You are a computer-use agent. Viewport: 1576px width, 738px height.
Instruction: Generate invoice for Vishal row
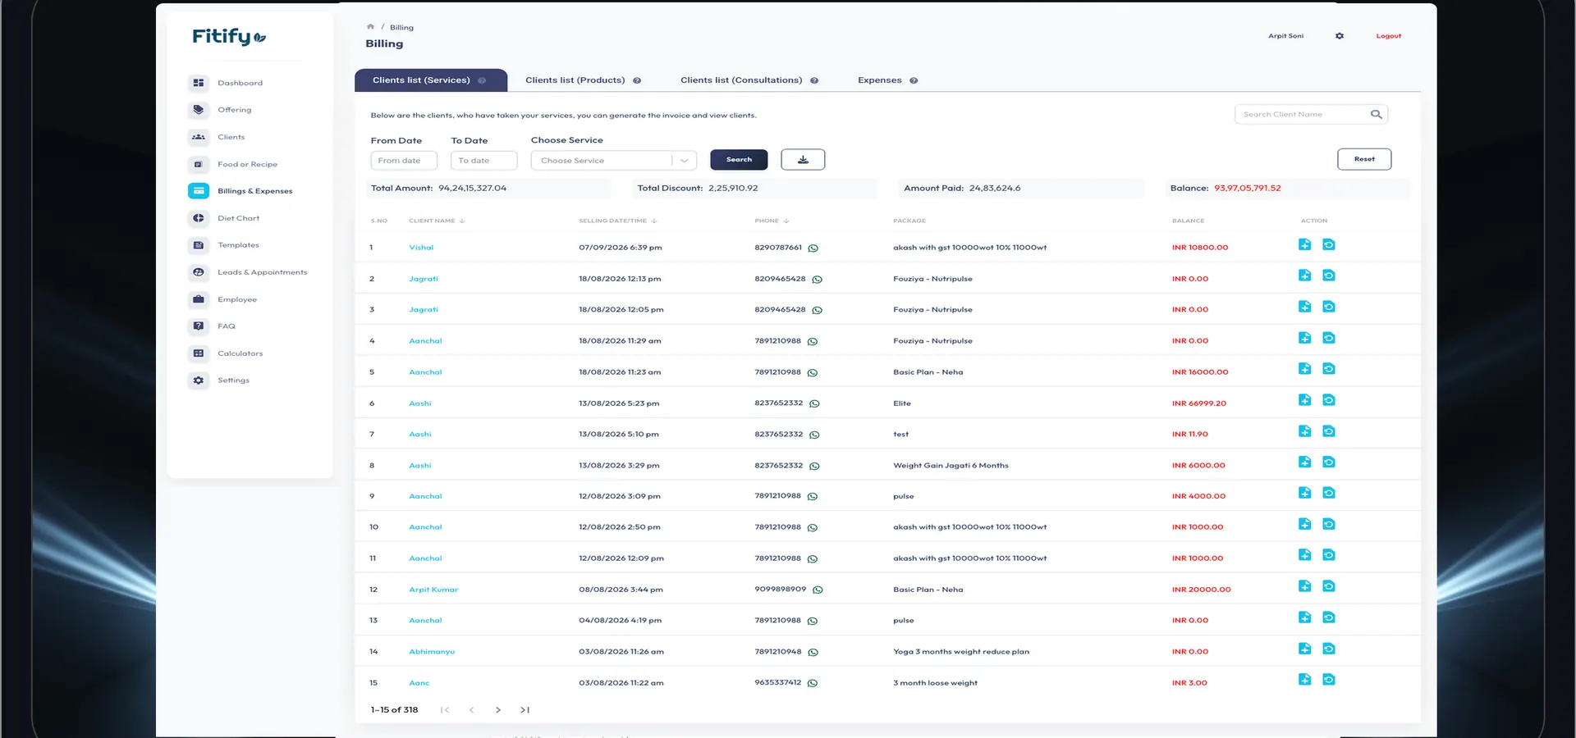coord(1304,244)
